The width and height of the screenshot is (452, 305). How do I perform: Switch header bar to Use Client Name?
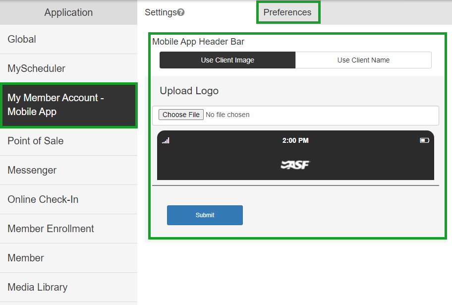tap(363, 60)
